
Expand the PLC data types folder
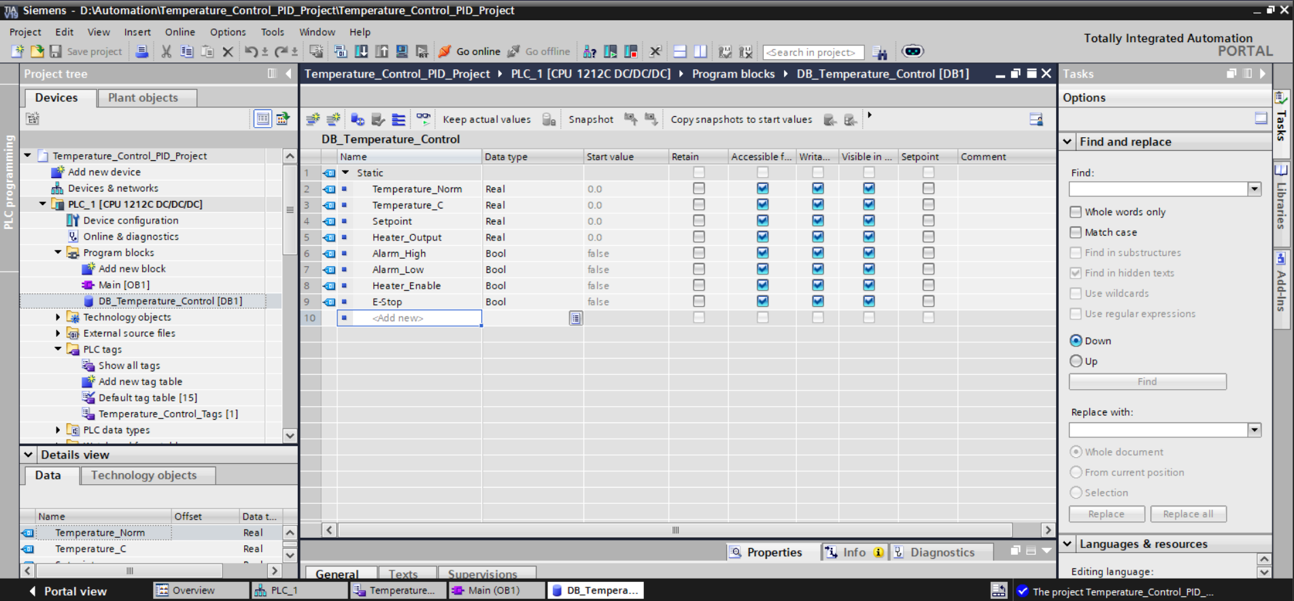tap(58, 430)
